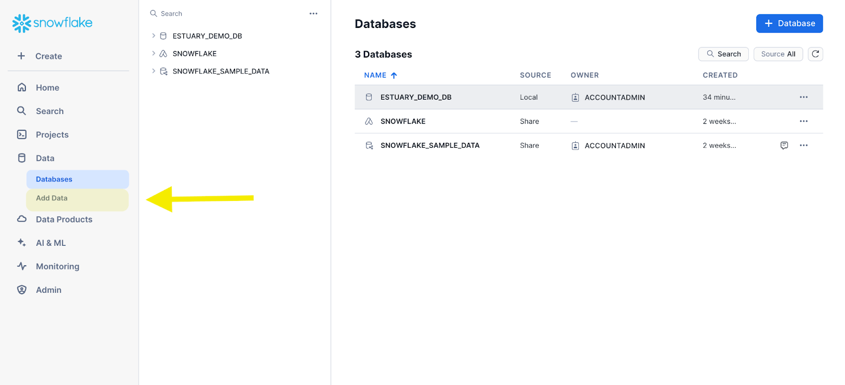This screenshot has width=845, height=385.
Task: Click the SNOWFLAKE share icon in table
Action: pyautogui.click(x=369, y=121)
